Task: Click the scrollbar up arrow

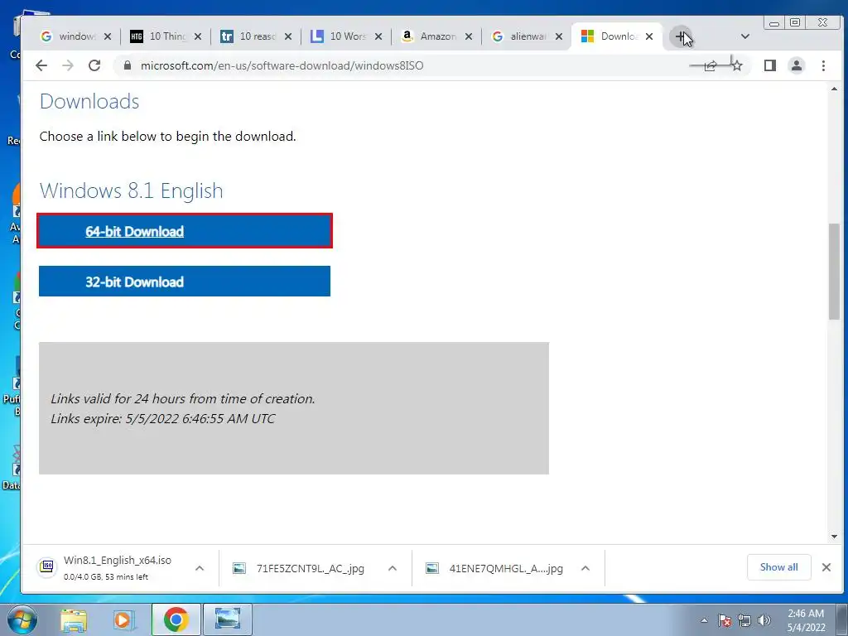Action: point(834,89)
